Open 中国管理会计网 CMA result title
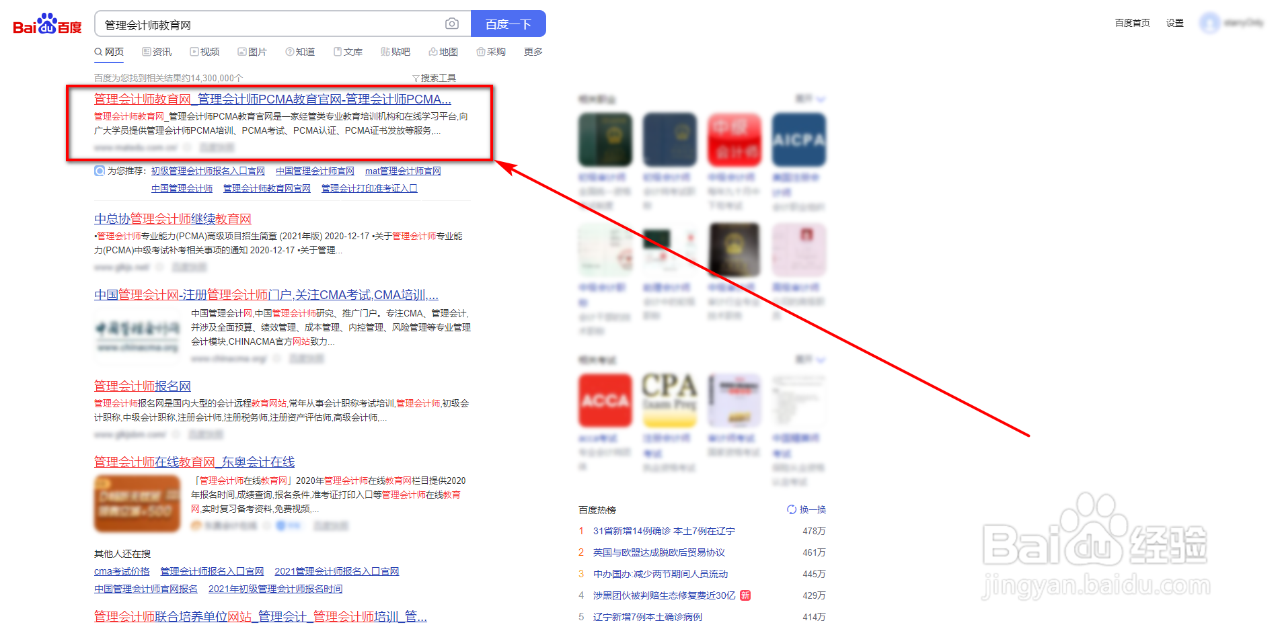The width and height of the screenshot is (1280, 629). coord(266,295)
